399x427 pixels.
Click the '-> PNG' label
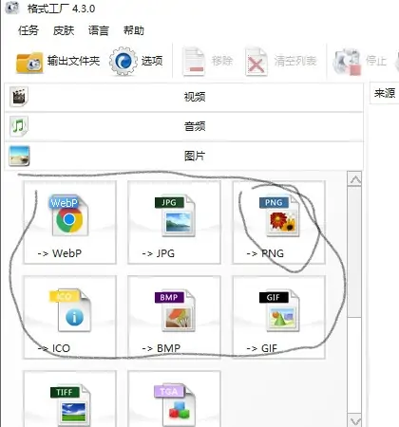click(x=265, y=253)
